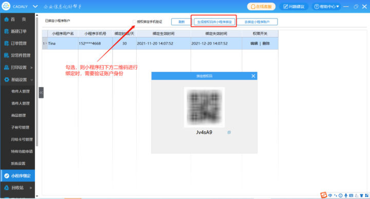Open the dropdown arrow next to CADALY

[x=35, y=6]
